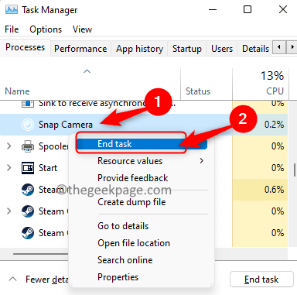297x295 pixels.
Task: Expand the Start process group
Action: (x=9, y=168)
